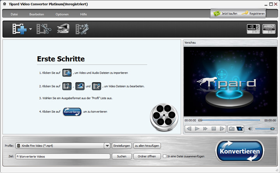This screenshot has width=280, height=173.
Task: Click small Konvertieren icon in step 4
Action: pos(72,112)
